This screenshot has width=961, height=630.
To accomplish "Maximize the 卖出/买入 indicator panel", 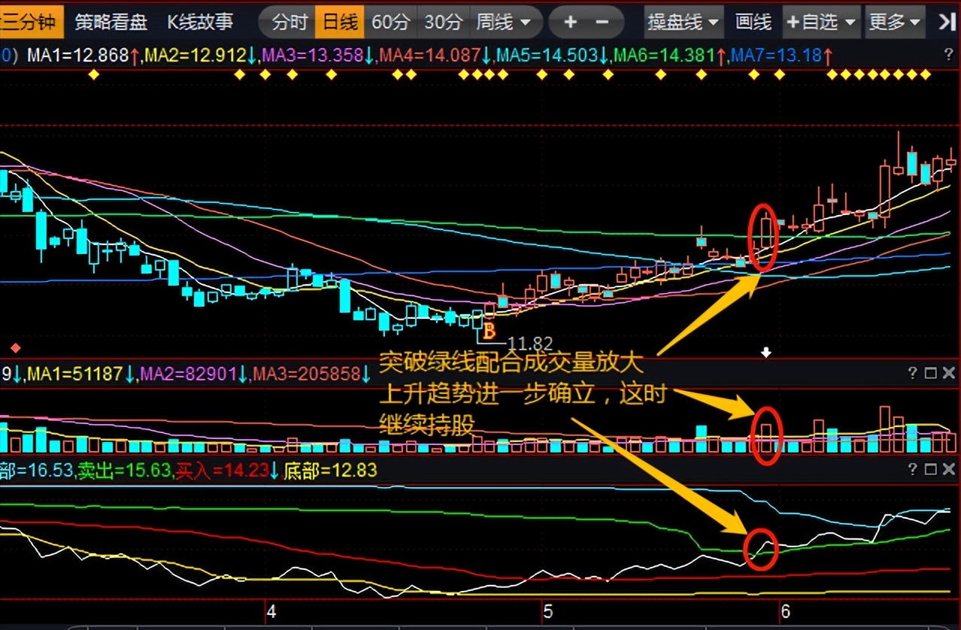I will pos(929,470).
